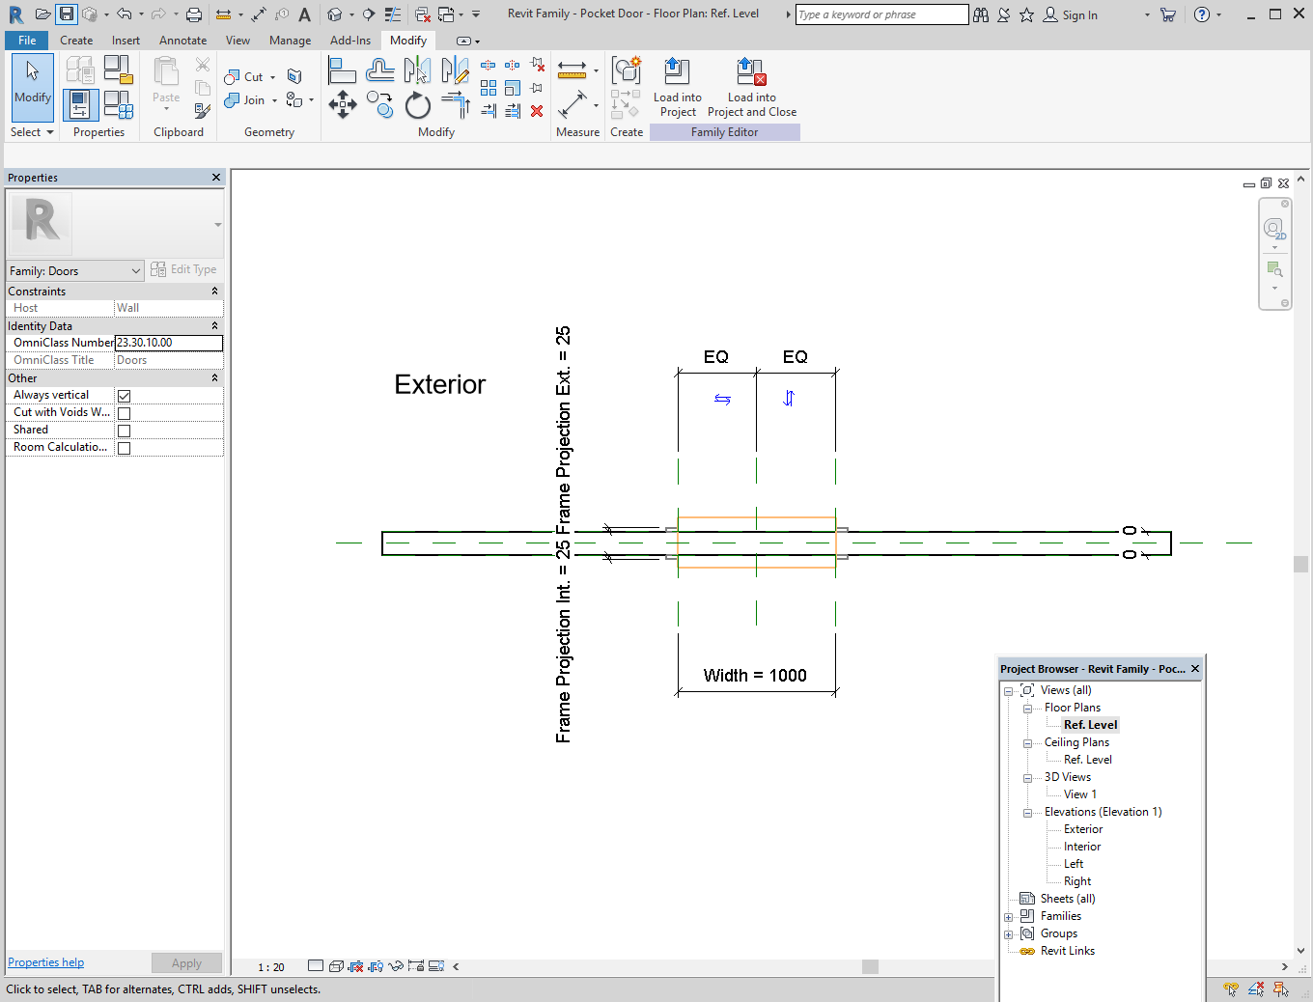The height and width of the screenshot is (1002, 1313).
Task: Switch to the Insert ribbon tab
Action: [x=126, y=41]
